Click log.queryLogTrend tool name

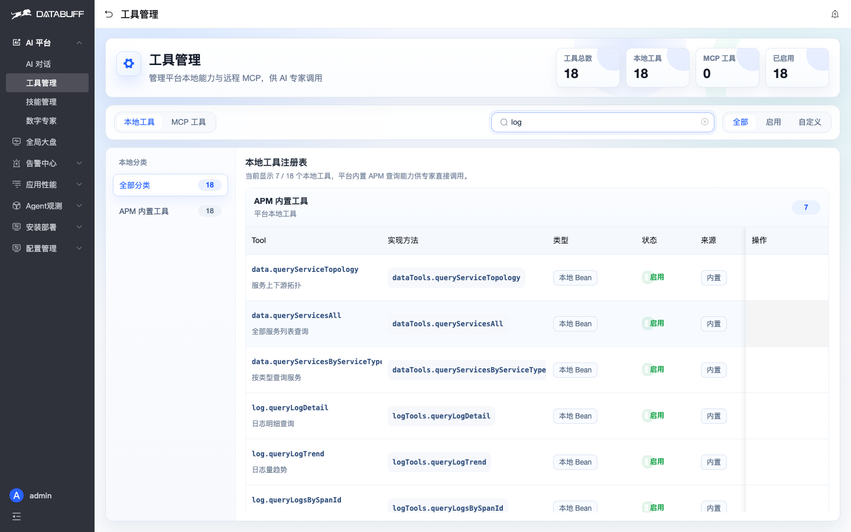[x=288, y=454]
